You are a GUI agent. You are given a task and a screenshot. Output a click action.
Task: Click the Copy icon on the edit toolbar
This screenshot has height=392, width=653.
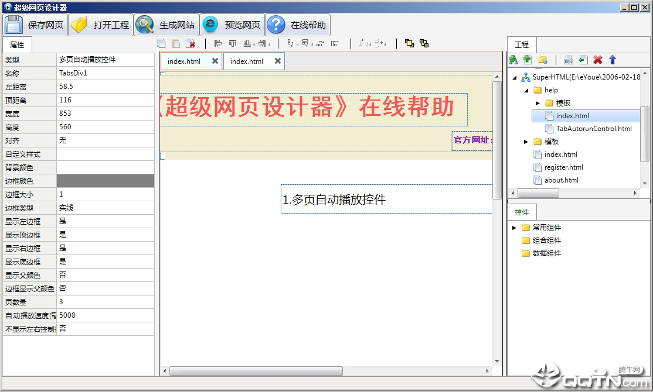click(160, 43)
